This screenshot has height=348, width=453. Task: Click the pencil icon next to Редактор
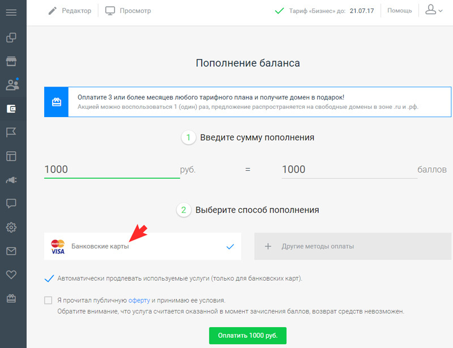[x=52, y=11]
